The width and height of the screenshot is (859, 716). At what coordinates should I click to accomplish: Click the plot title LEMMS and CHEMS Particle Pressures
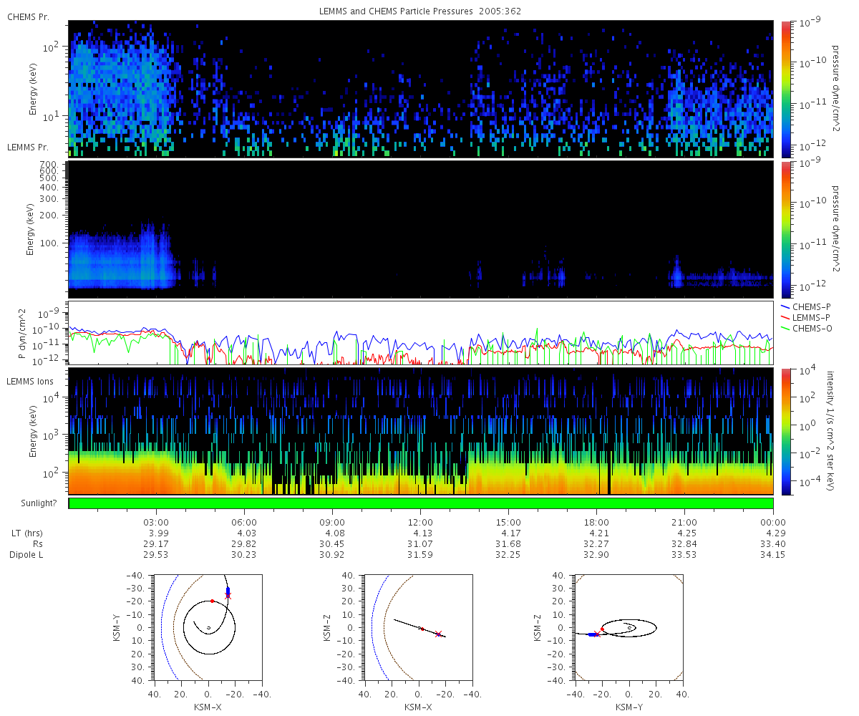click(x=420, y=11)
